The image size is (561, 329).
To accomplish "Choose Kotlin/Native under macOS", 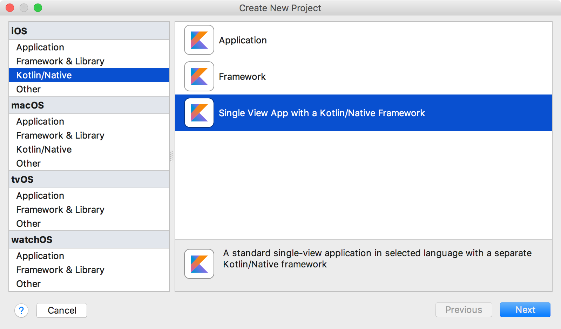I will [x=44, y=149].
